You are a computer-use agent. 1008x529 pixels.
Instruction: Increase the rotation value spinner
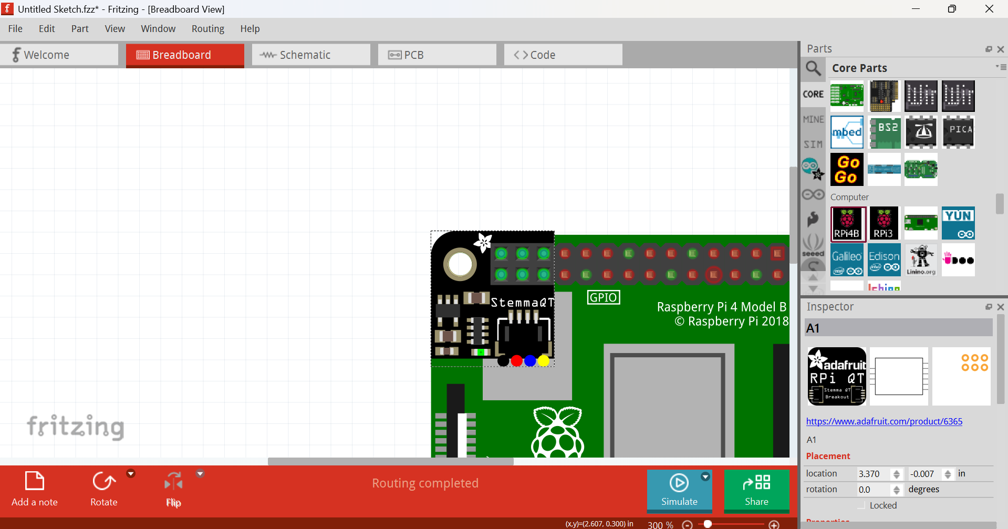(897, 487)
